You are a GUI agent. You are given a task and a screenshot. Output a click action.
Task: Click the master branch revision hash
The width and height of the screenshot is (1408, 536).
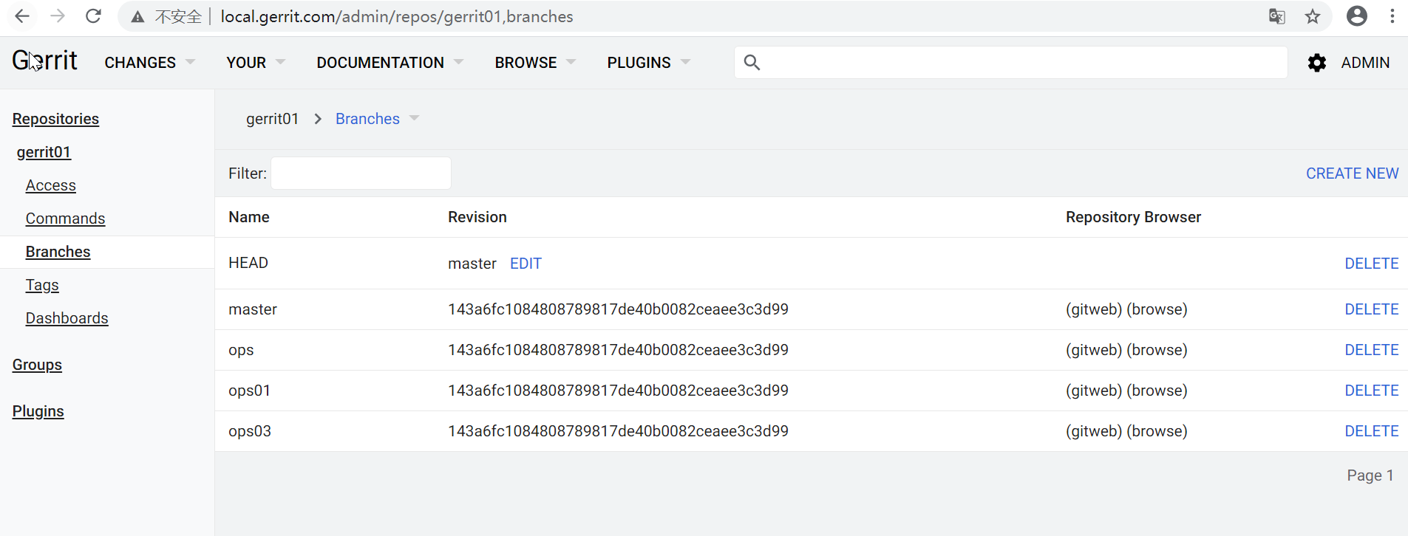point(618,309)
